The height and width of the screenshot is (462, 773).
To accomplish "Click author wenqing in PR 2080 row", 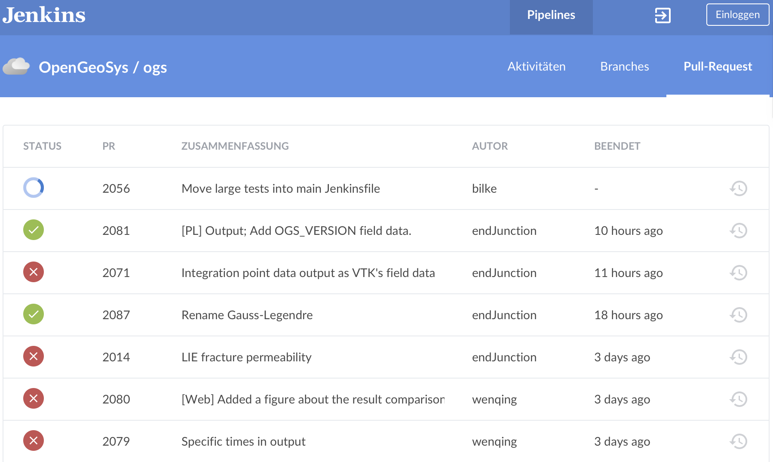I will click(x=494, y=400).
